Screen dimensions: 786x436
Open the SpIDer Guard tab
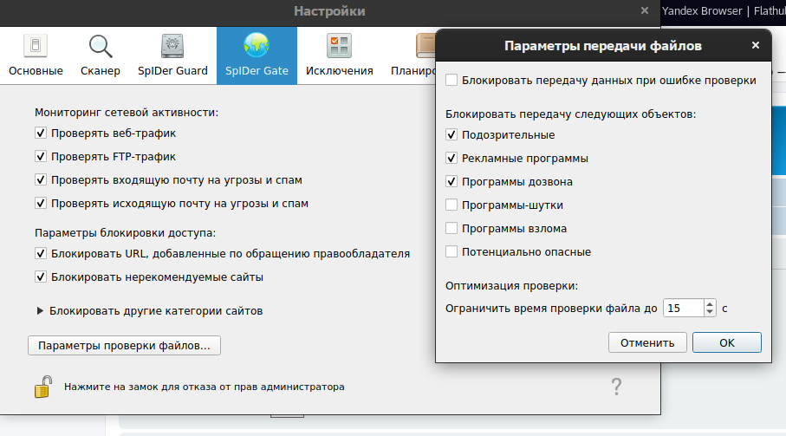pyautogui.click(x=172, y=55)
